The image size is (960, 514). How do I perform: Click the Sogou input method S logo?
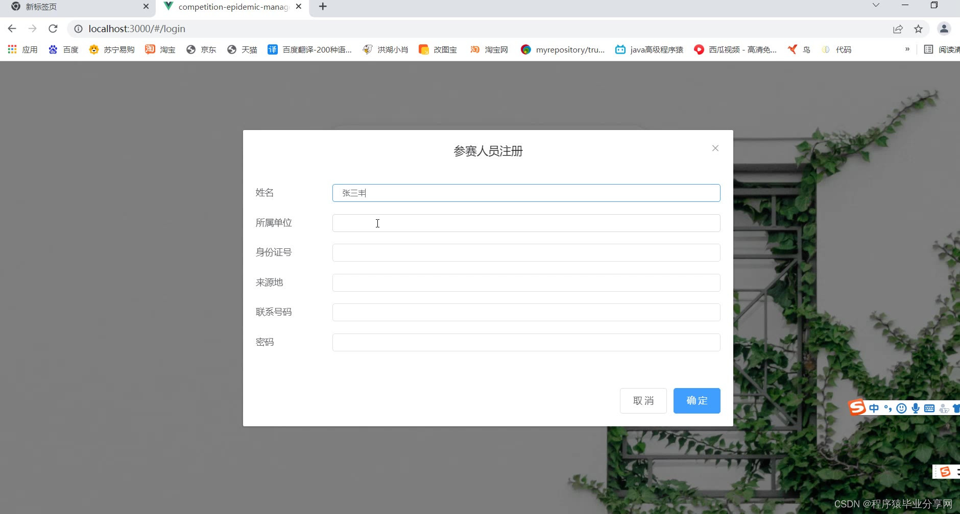(x=857, y=407)
